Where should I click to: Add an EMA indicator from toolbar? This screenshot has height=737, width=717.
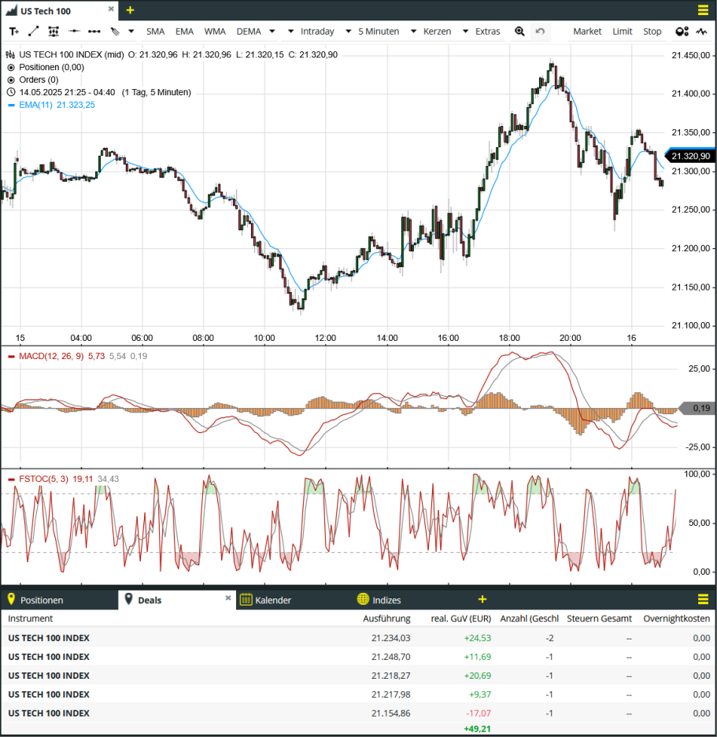(x=184, y=31)
